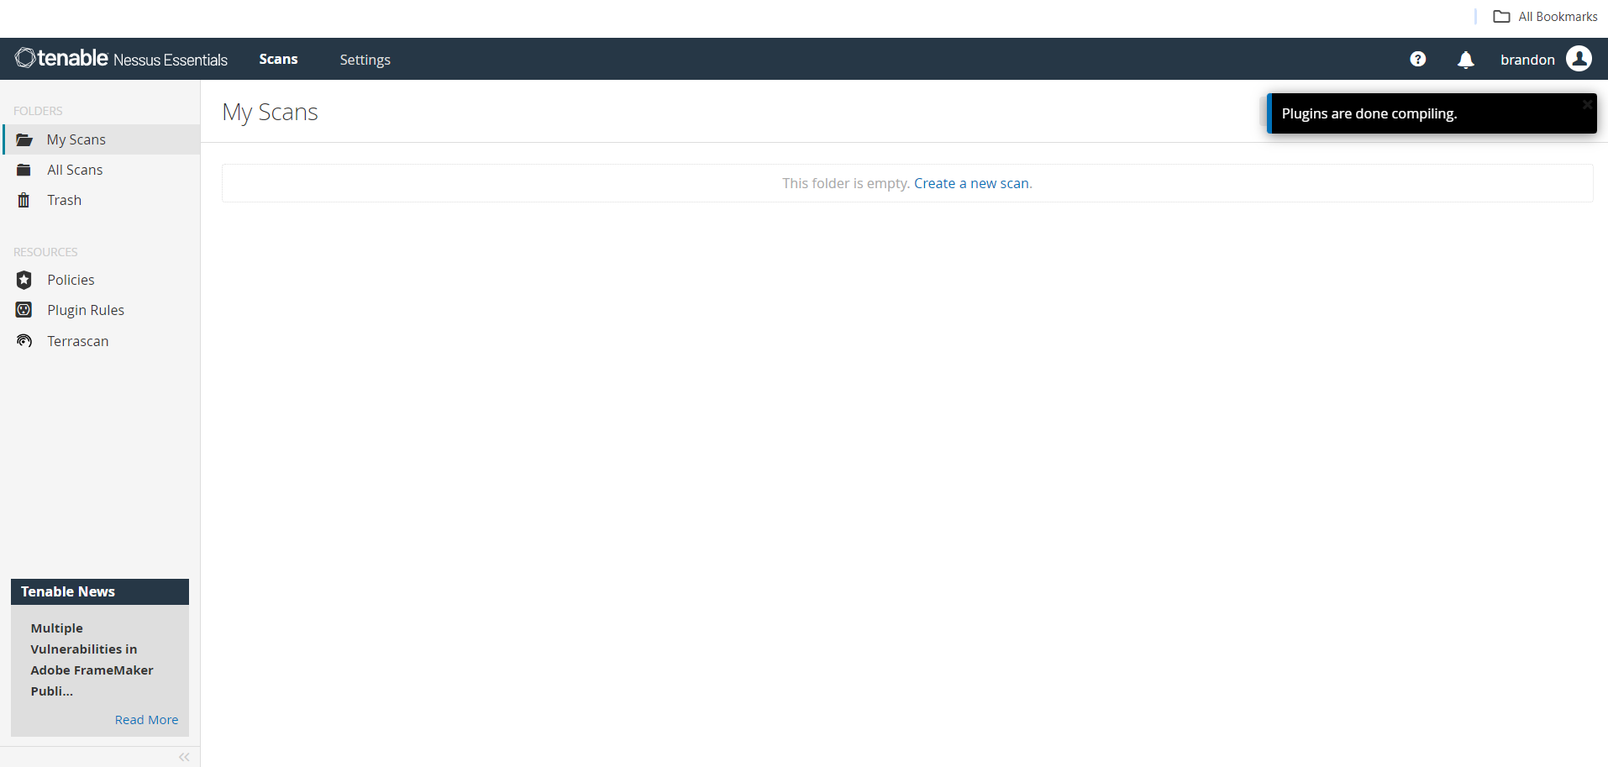Dismiss the plugins compiling notification
This screenshot has width=1608, height=767.
point(1587,105)
